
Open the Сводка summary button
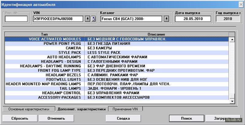(x=123, y=119)
